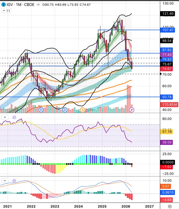Viewport: 179px width, 209px height.
Task: Click the 170.85 M volume label
Action: click(169, 104)
